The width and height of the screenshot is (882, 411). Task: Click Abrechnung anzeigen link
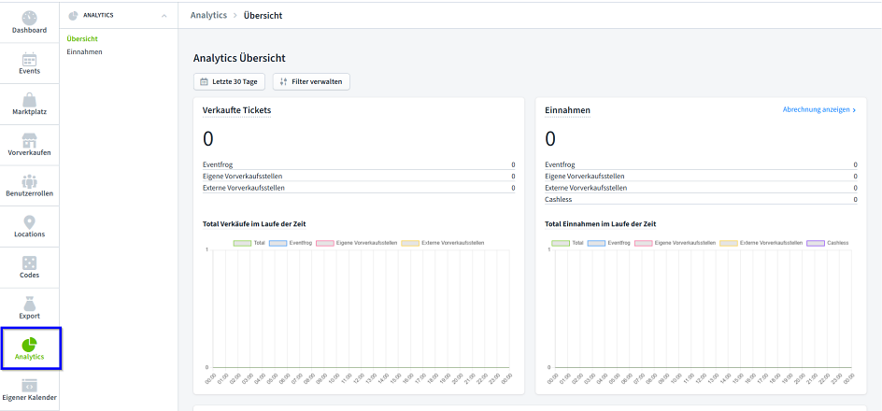[818, 109]
